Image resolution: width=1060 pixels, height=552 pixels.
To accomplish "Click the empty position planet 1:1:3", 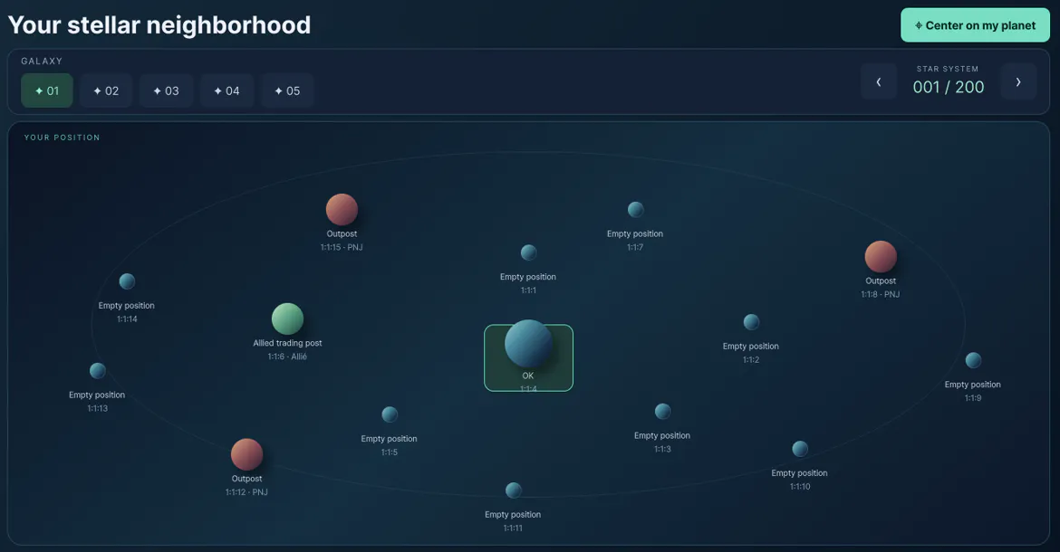I will pyautogui.click(x=662, y=411).
